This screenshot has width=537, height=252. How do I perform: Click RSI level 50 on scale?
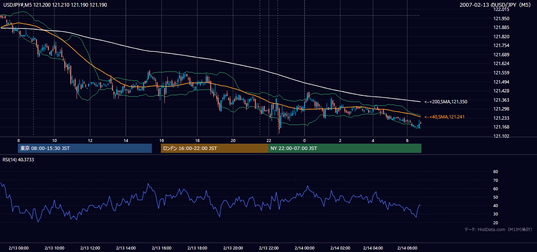pos(495,197)
